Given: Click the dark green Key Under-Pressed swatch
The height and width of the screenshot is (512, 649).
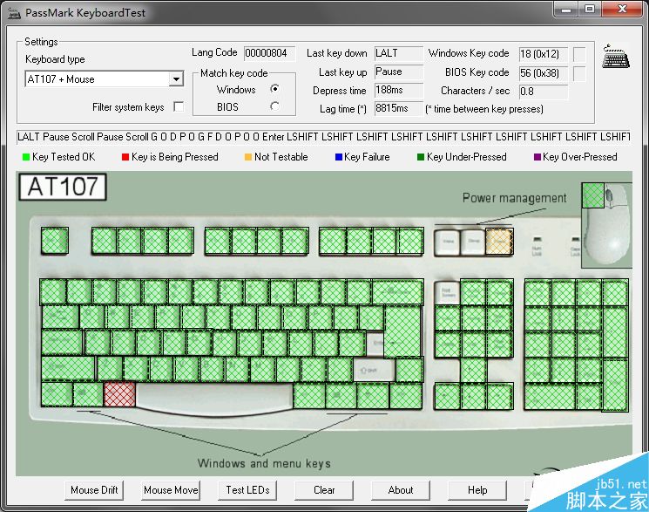Looking at the screenshot, I should pyautogui.click(x=421, y=157).
